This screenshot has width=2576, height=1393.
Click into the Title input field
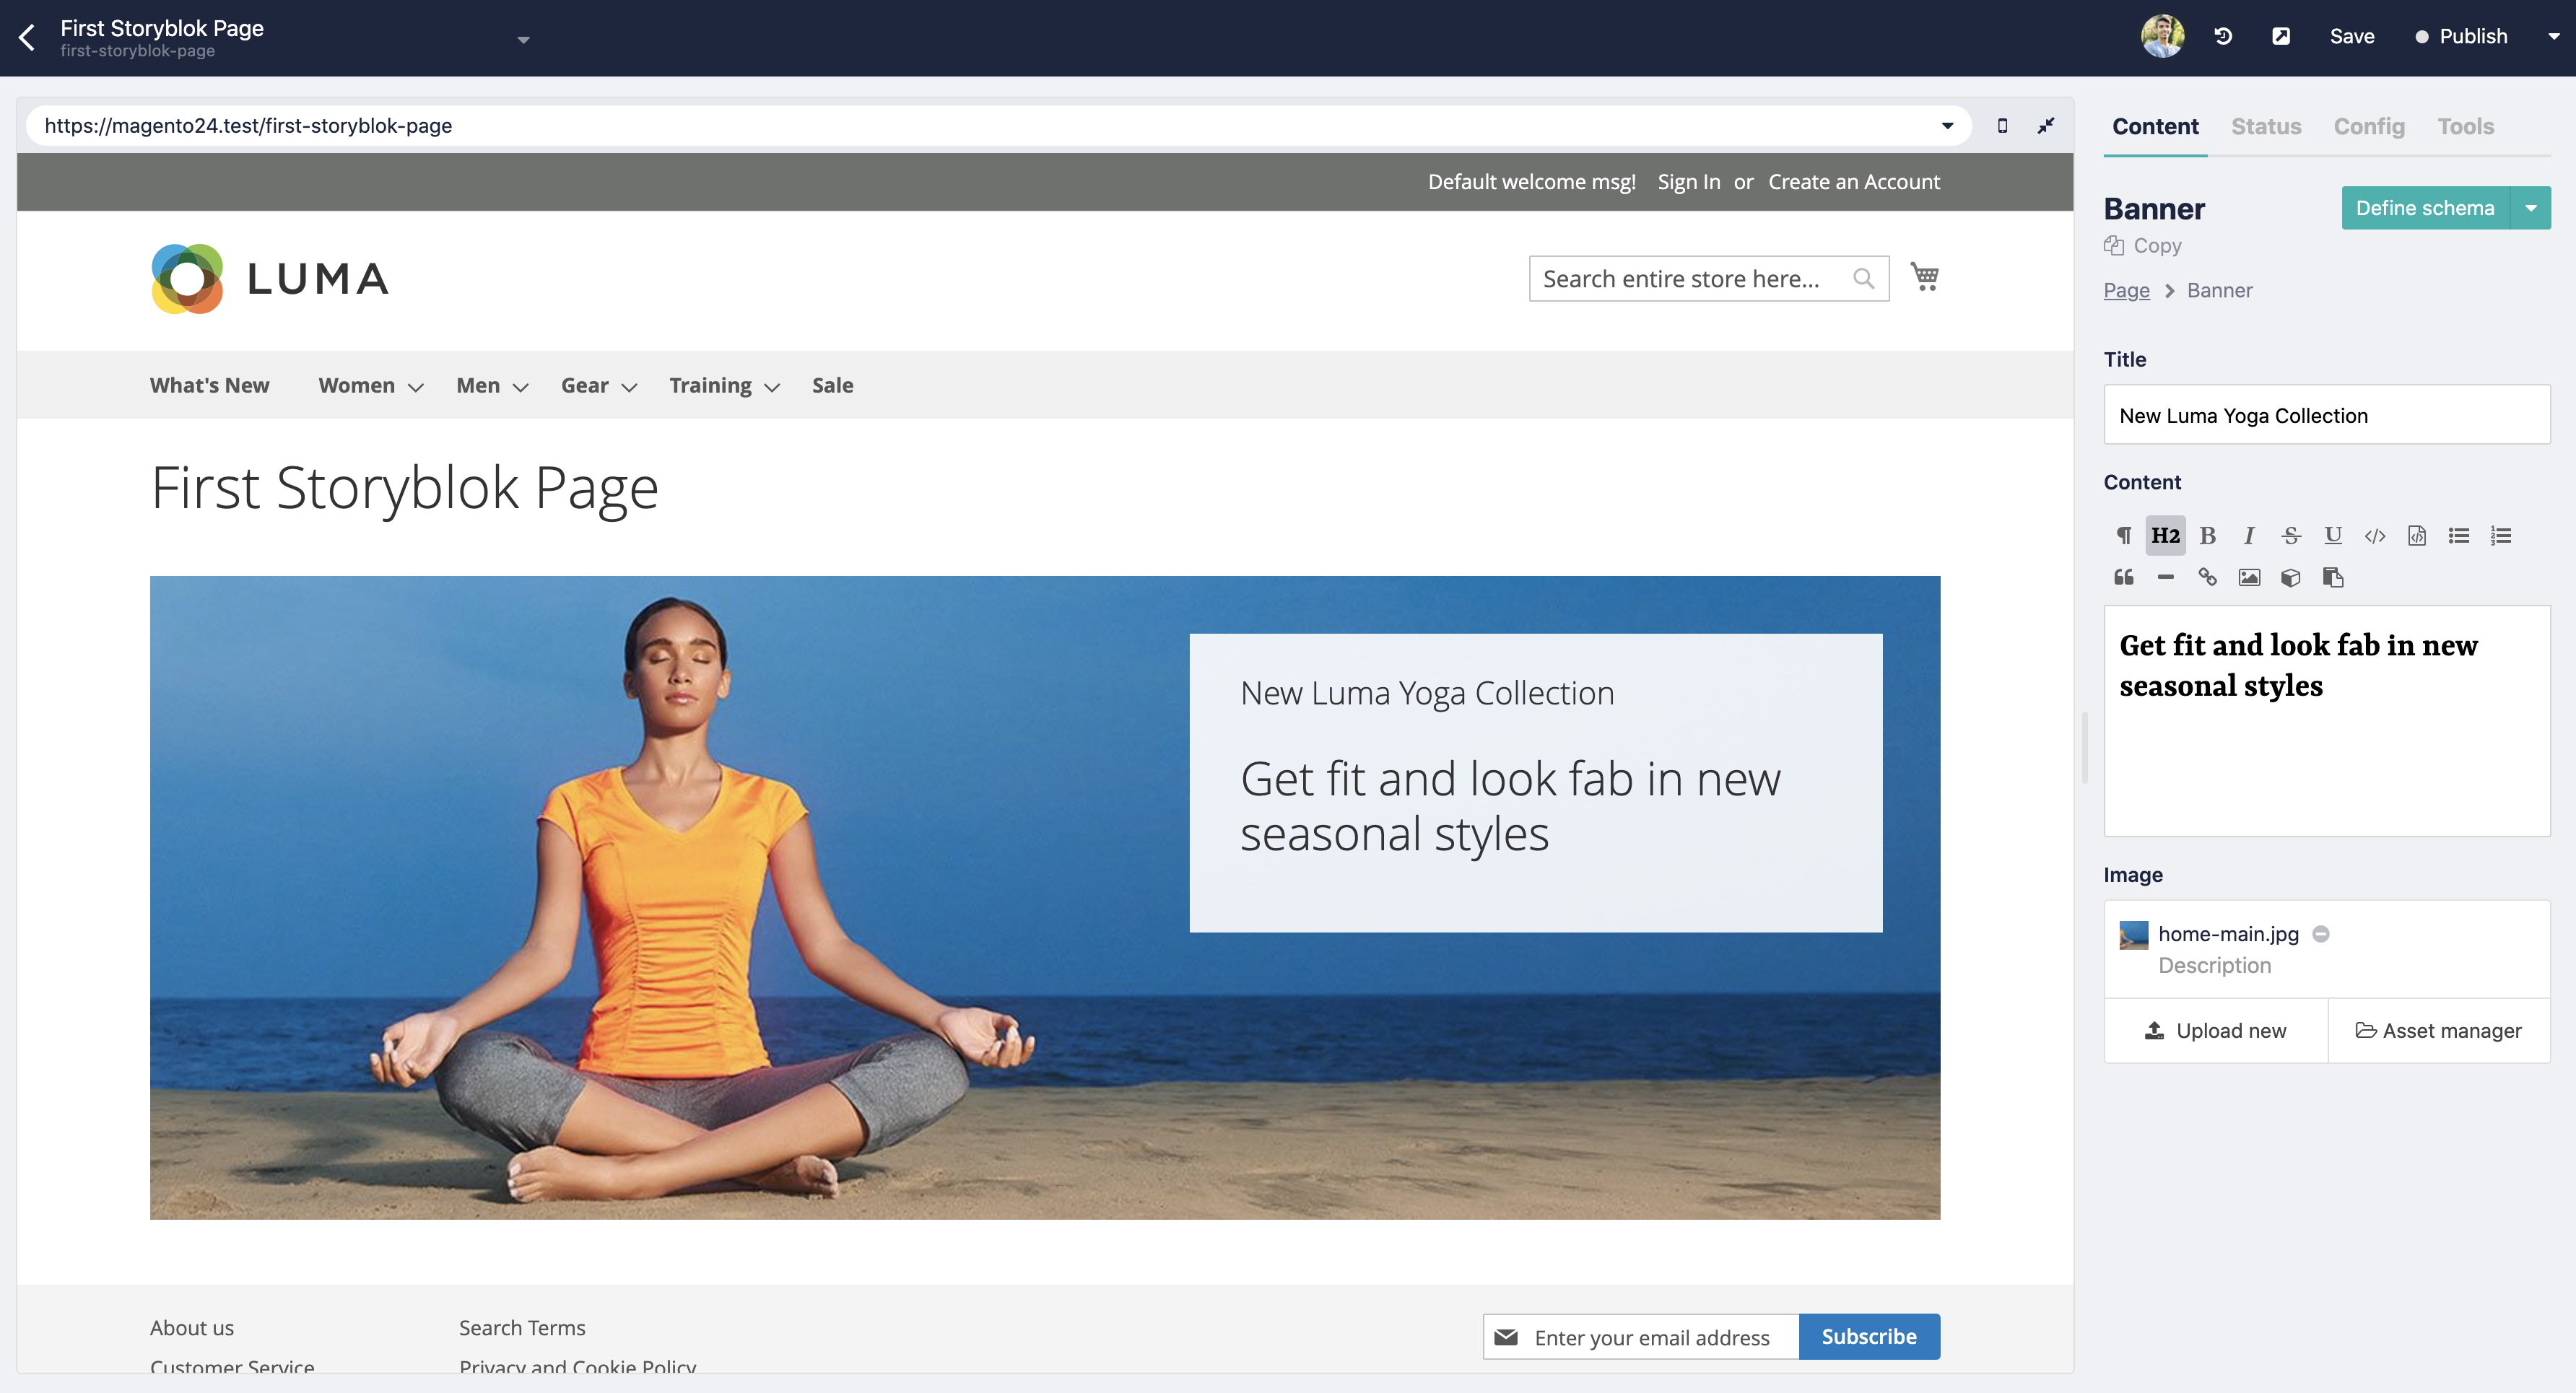click(x=2327, y=415)
